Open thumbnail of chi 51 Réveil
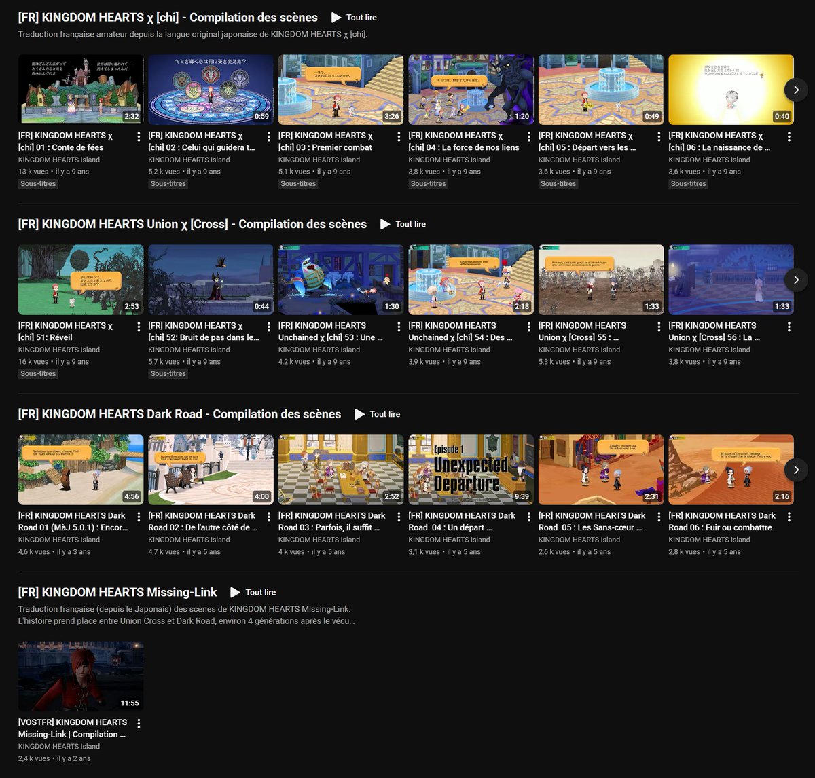815x778 pixels. coord(81,280)
